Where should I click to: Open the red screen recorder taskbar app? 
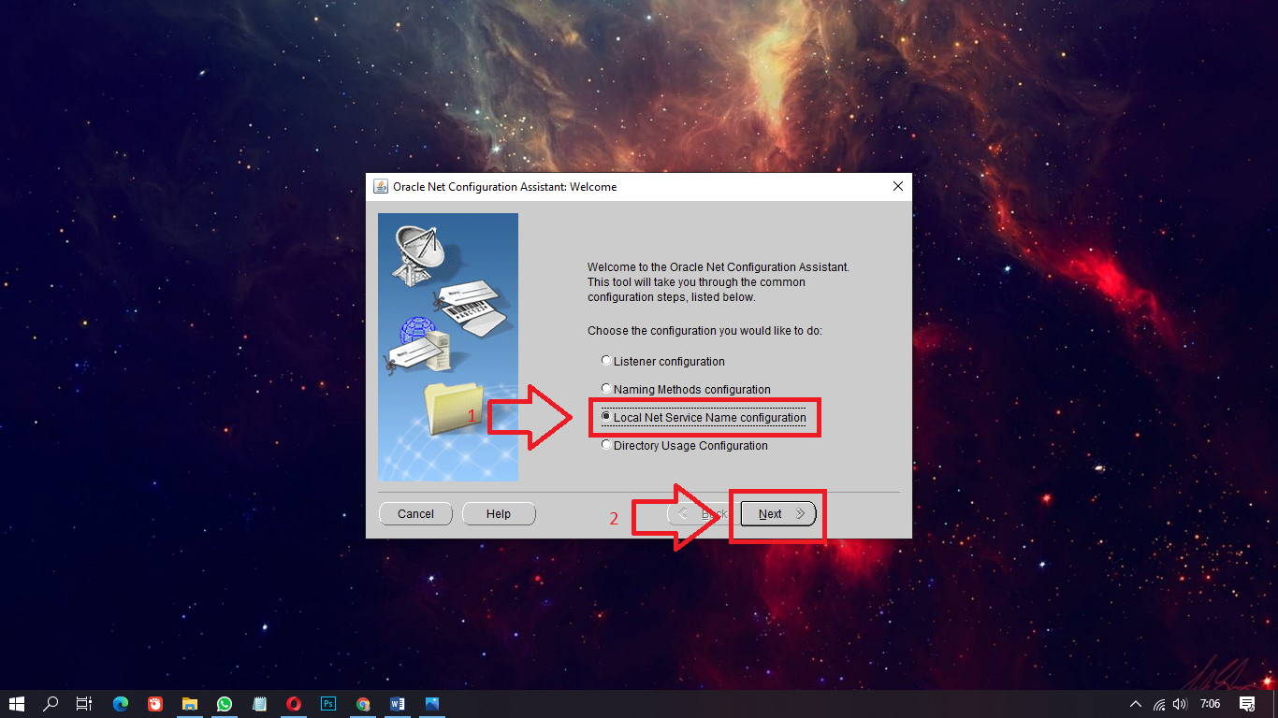[x=155, y=704]
